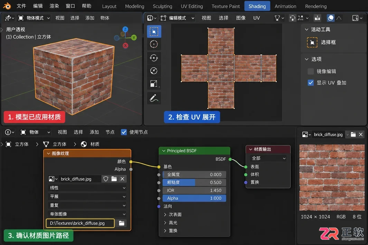Open the 物体 shader type dropdown
The image size is (368, 245).
click(35, 132)
